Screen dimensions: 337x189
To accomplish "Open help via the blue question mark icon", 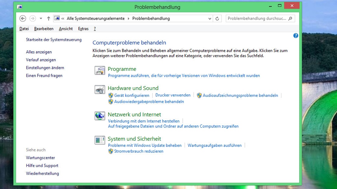I will (x=296, y=35).
